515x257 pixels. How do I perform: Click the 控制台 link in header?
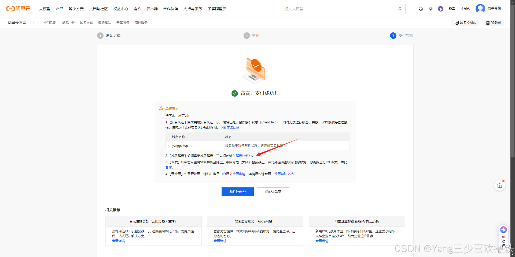465,9
